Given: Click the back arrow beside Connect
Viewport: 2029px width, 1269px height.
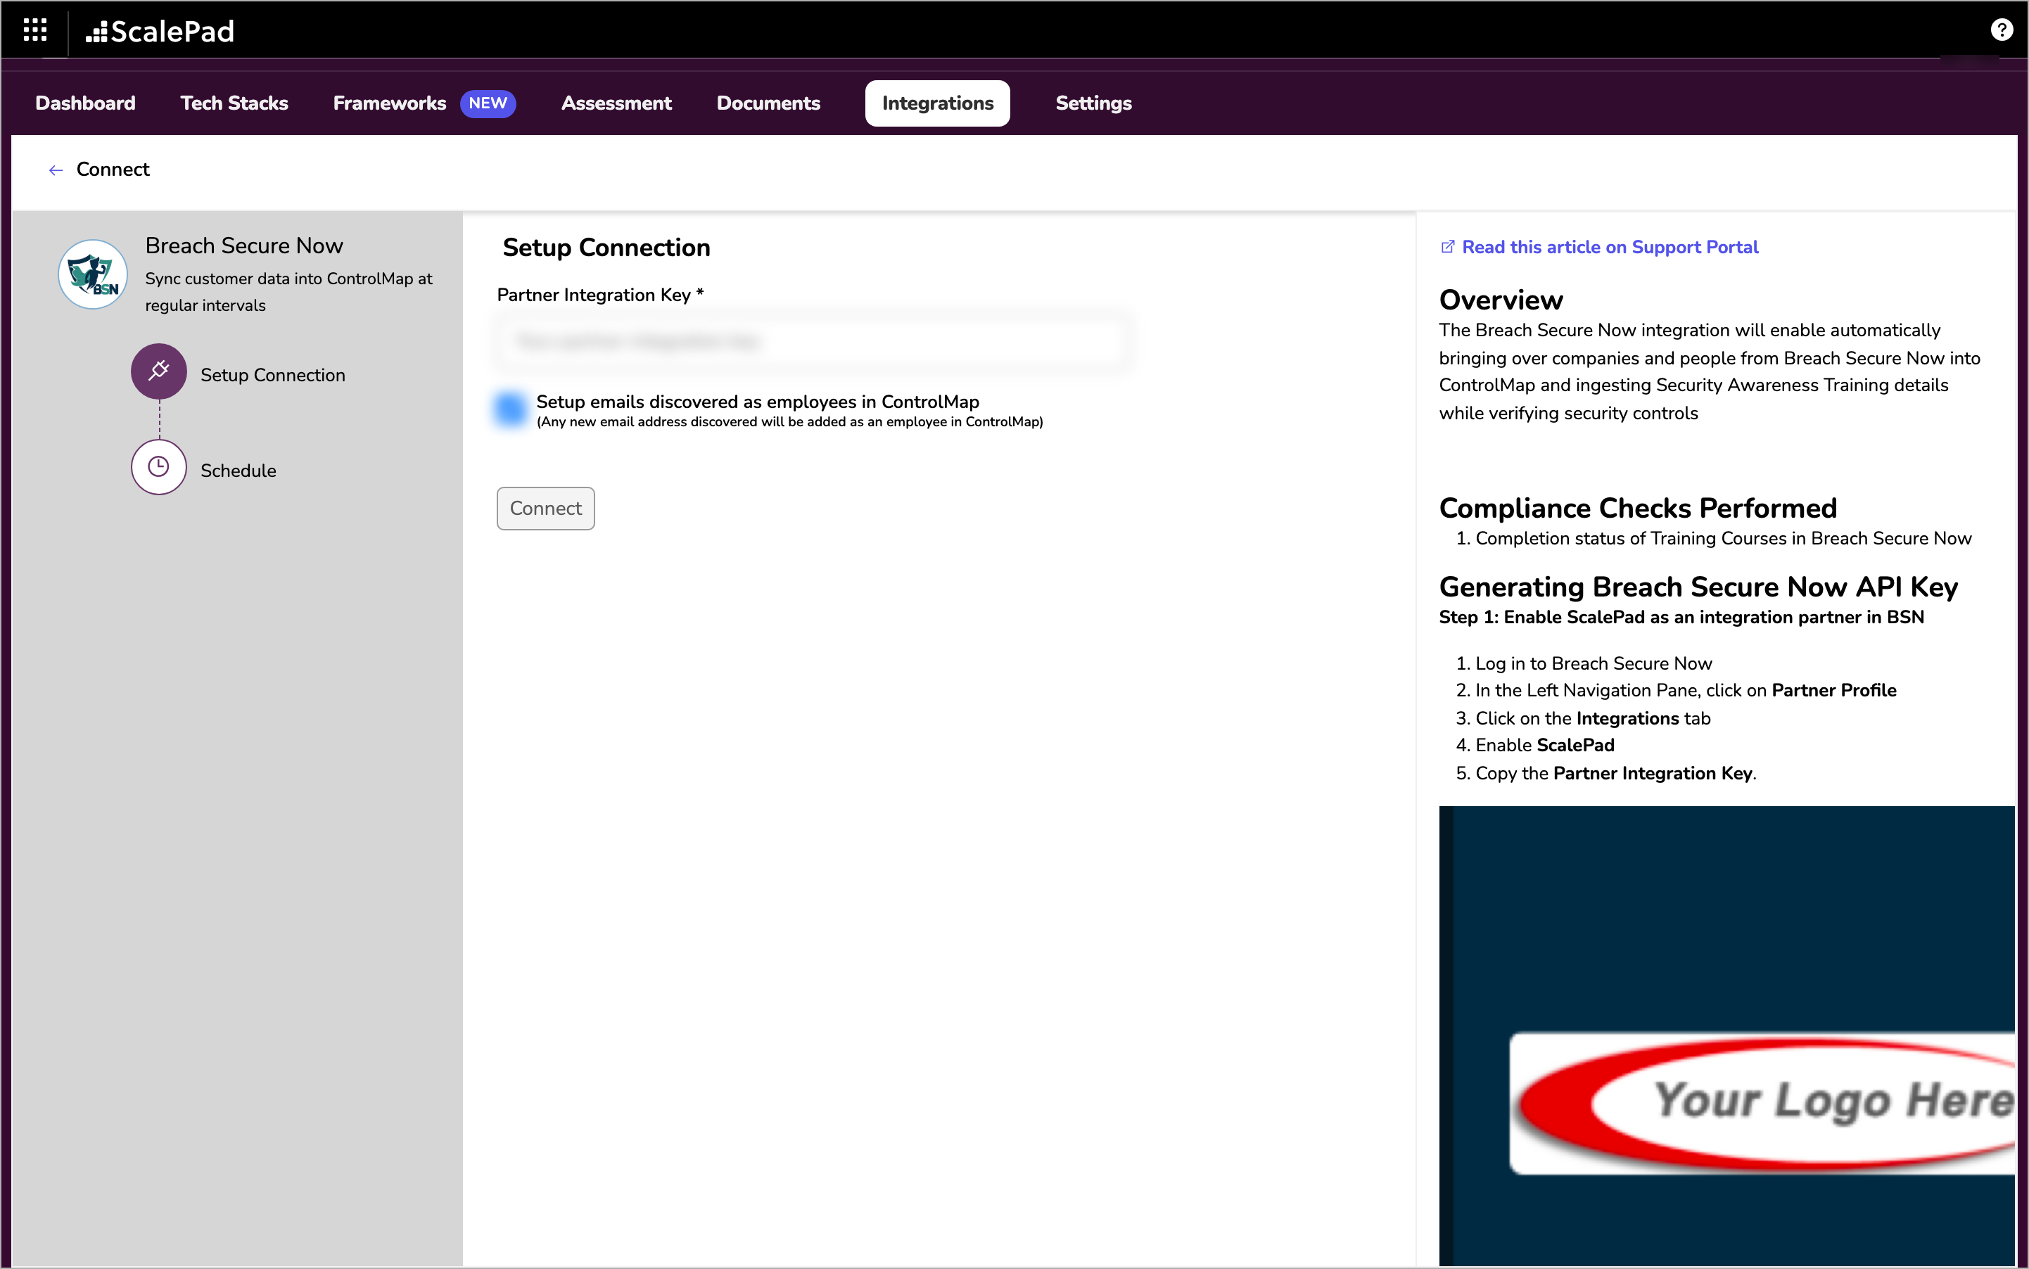Looking at the screenshot, I should point(56,170).
